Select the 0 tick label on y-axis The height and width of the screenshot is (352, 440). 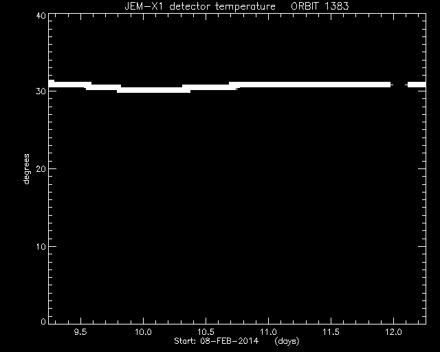click(x=43, y=321)
